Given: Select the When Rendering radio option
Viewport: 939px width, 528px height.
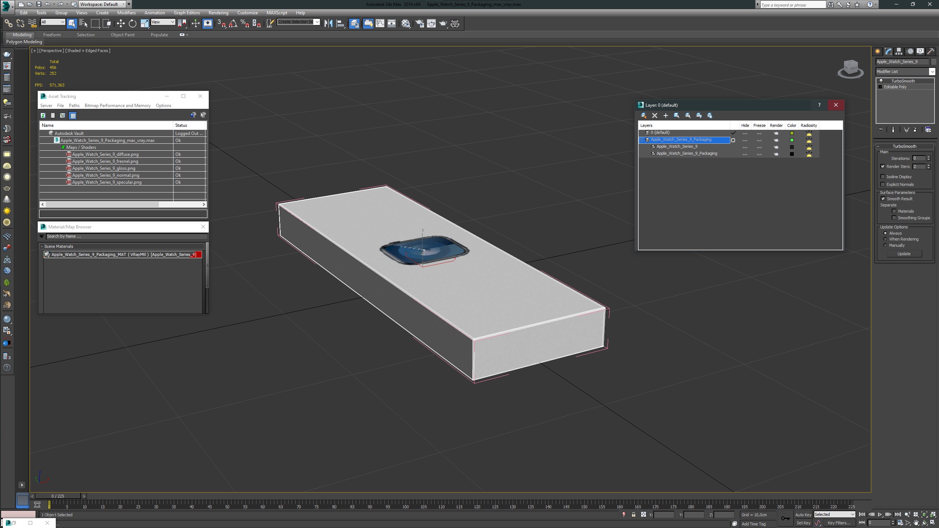Looking at the screenshot, I should [885, 239].
